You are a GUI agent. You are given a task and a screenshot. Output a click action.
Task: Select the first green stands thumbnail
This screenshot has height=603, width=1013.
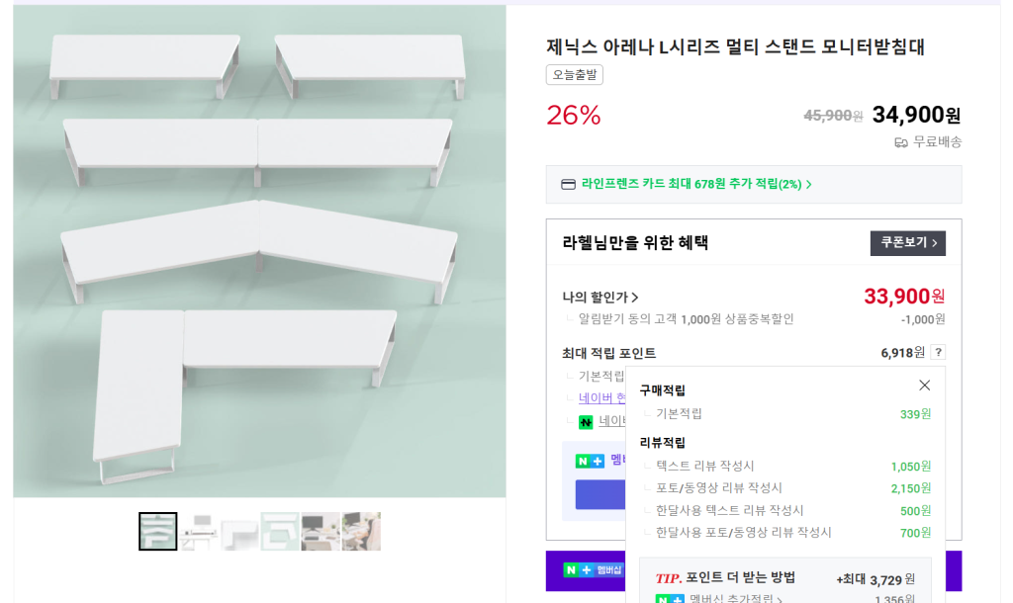click(x=158, y=532)
